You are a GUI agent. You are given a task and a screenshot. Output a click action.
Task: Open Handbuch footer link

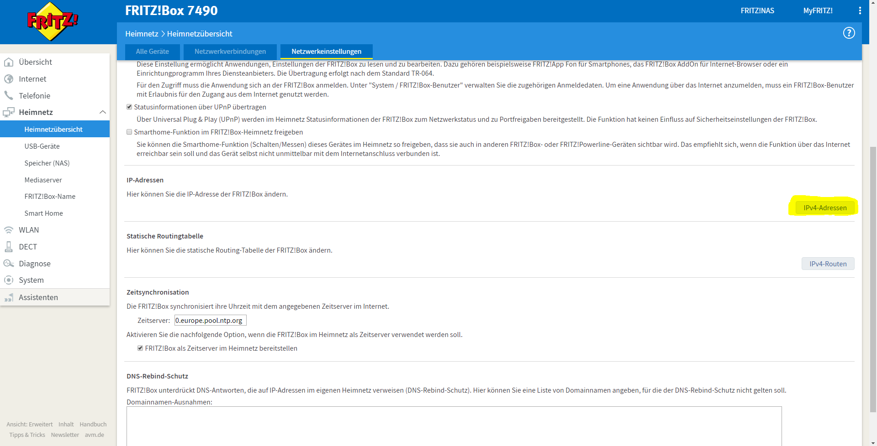(x=93, y=424)
